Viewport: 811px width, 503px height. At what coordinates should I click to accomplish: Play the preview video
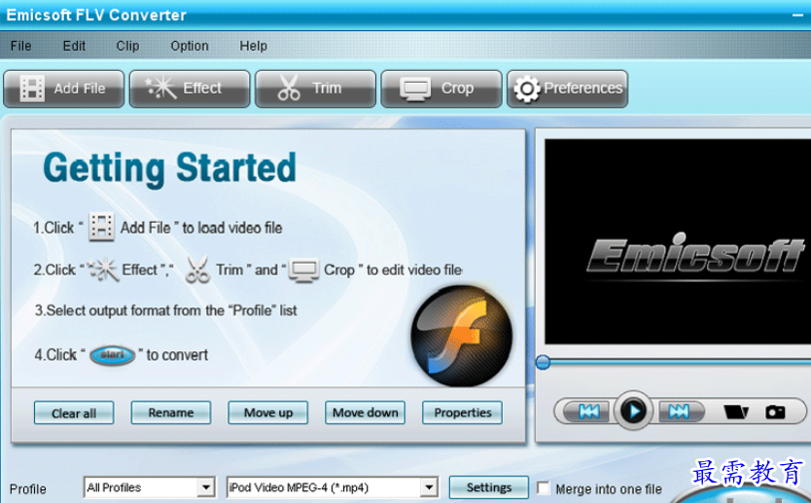point(632,412)
